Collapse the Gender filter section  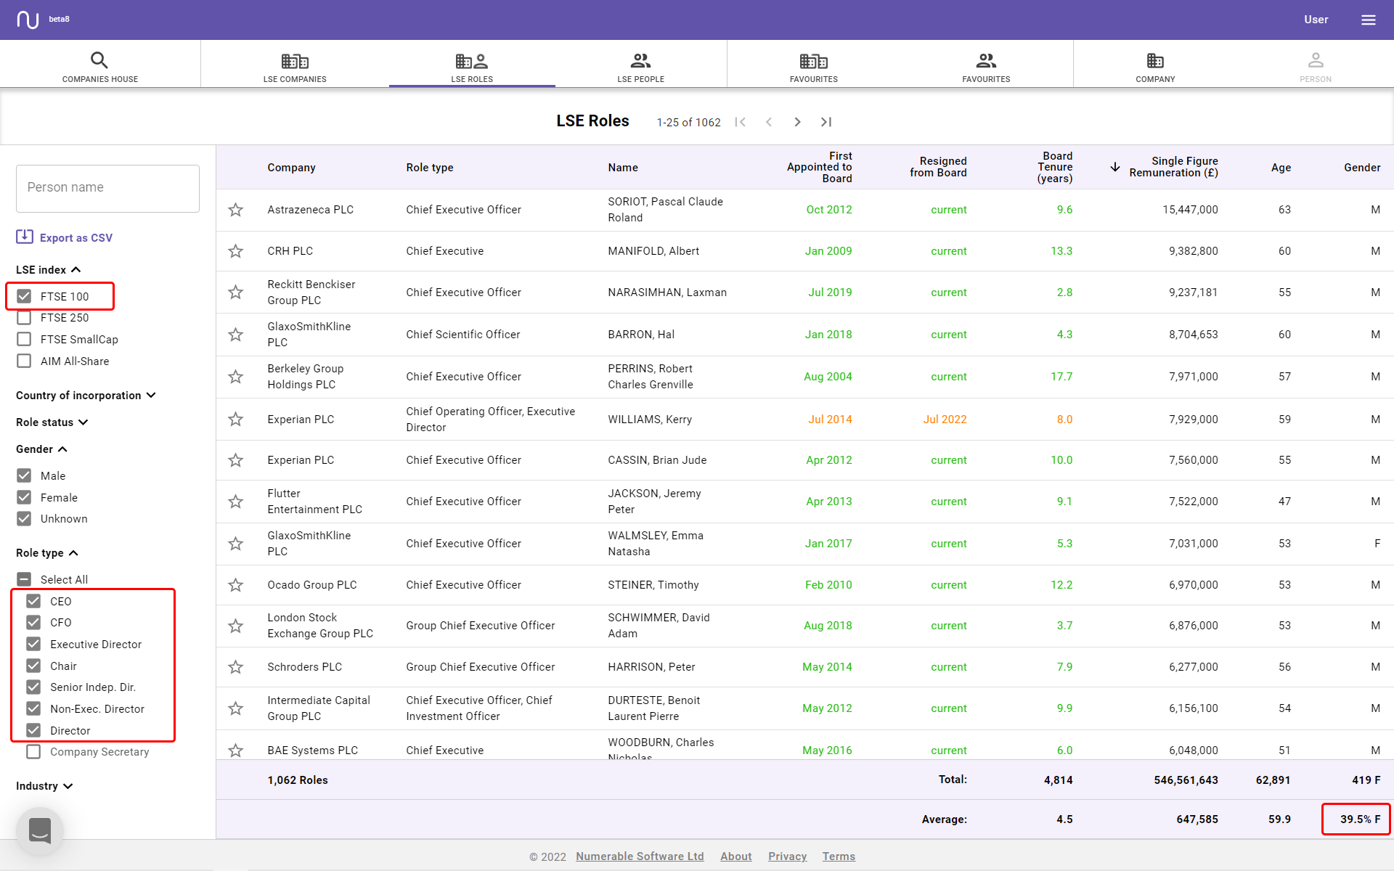(42, 449)
